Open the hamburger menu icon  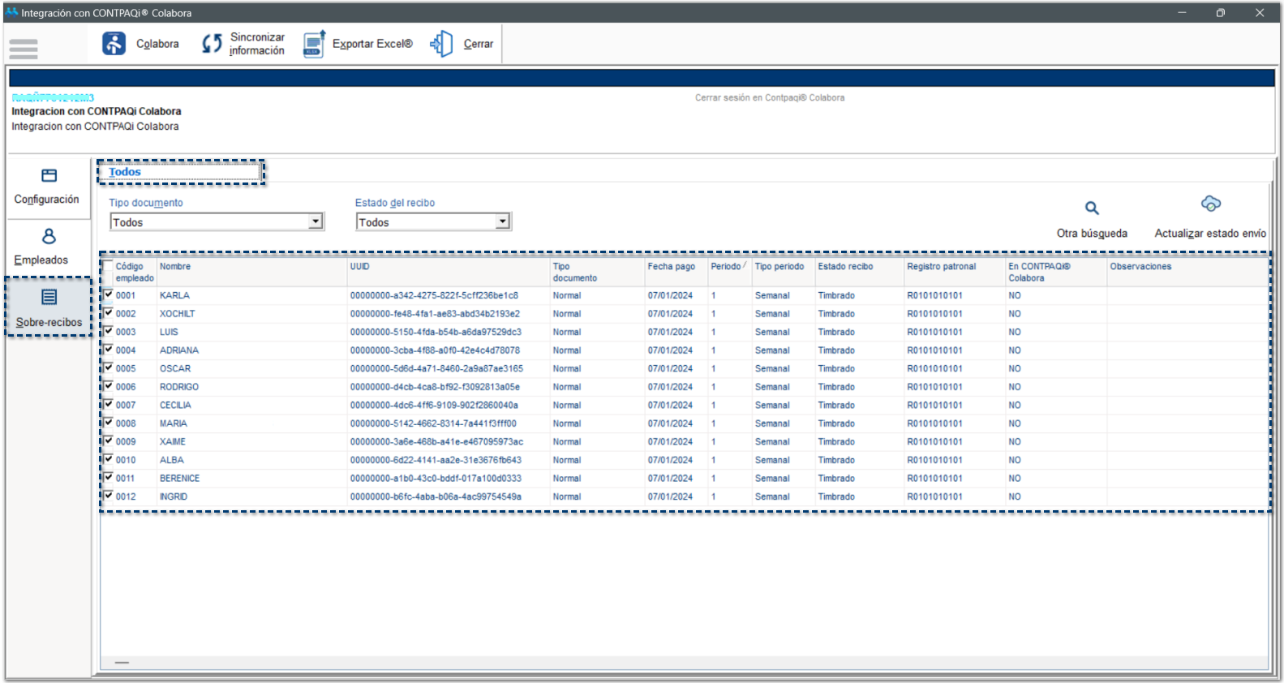(24, 49)
